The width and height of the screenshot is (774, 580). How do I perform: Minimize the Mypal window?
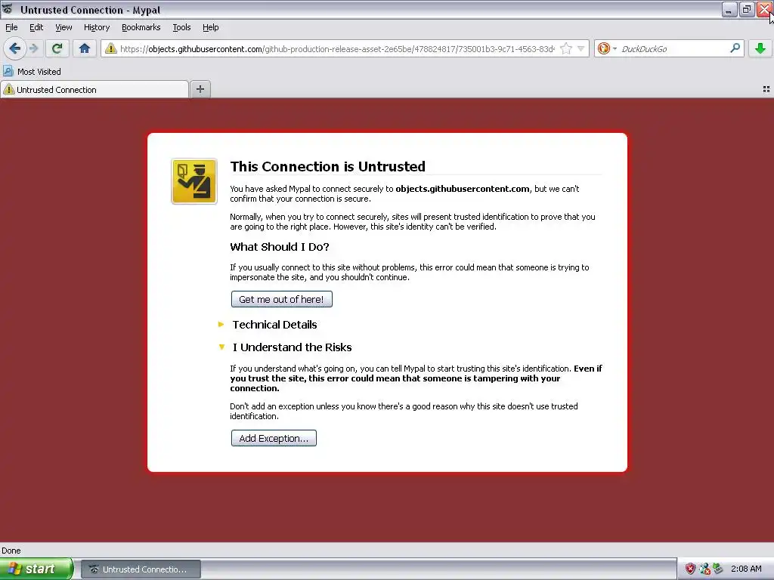(x=729, y=9)
